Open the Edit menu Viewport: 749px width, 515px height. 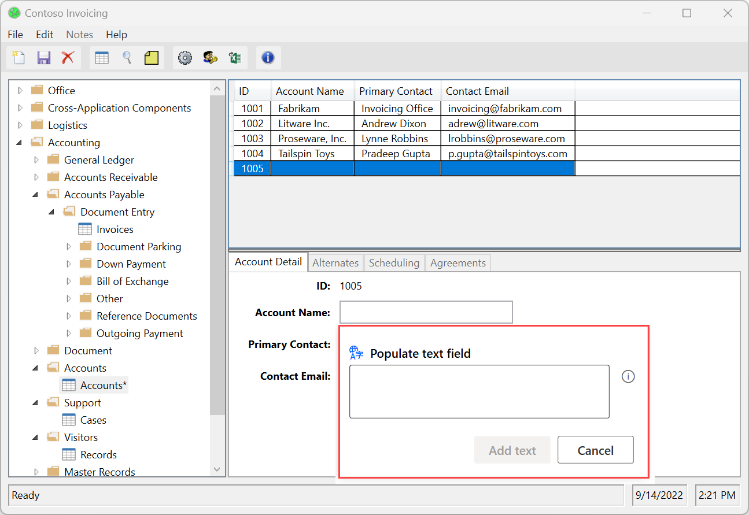pyautogui.click(x=45, y=35)
